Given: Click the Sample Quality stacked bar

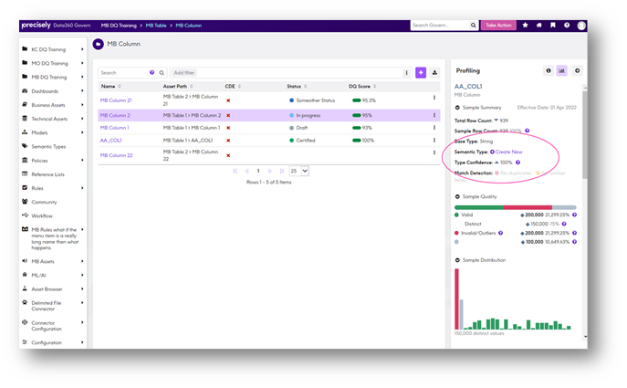Looking at the screenshot, I should click(x=515, y=207).
